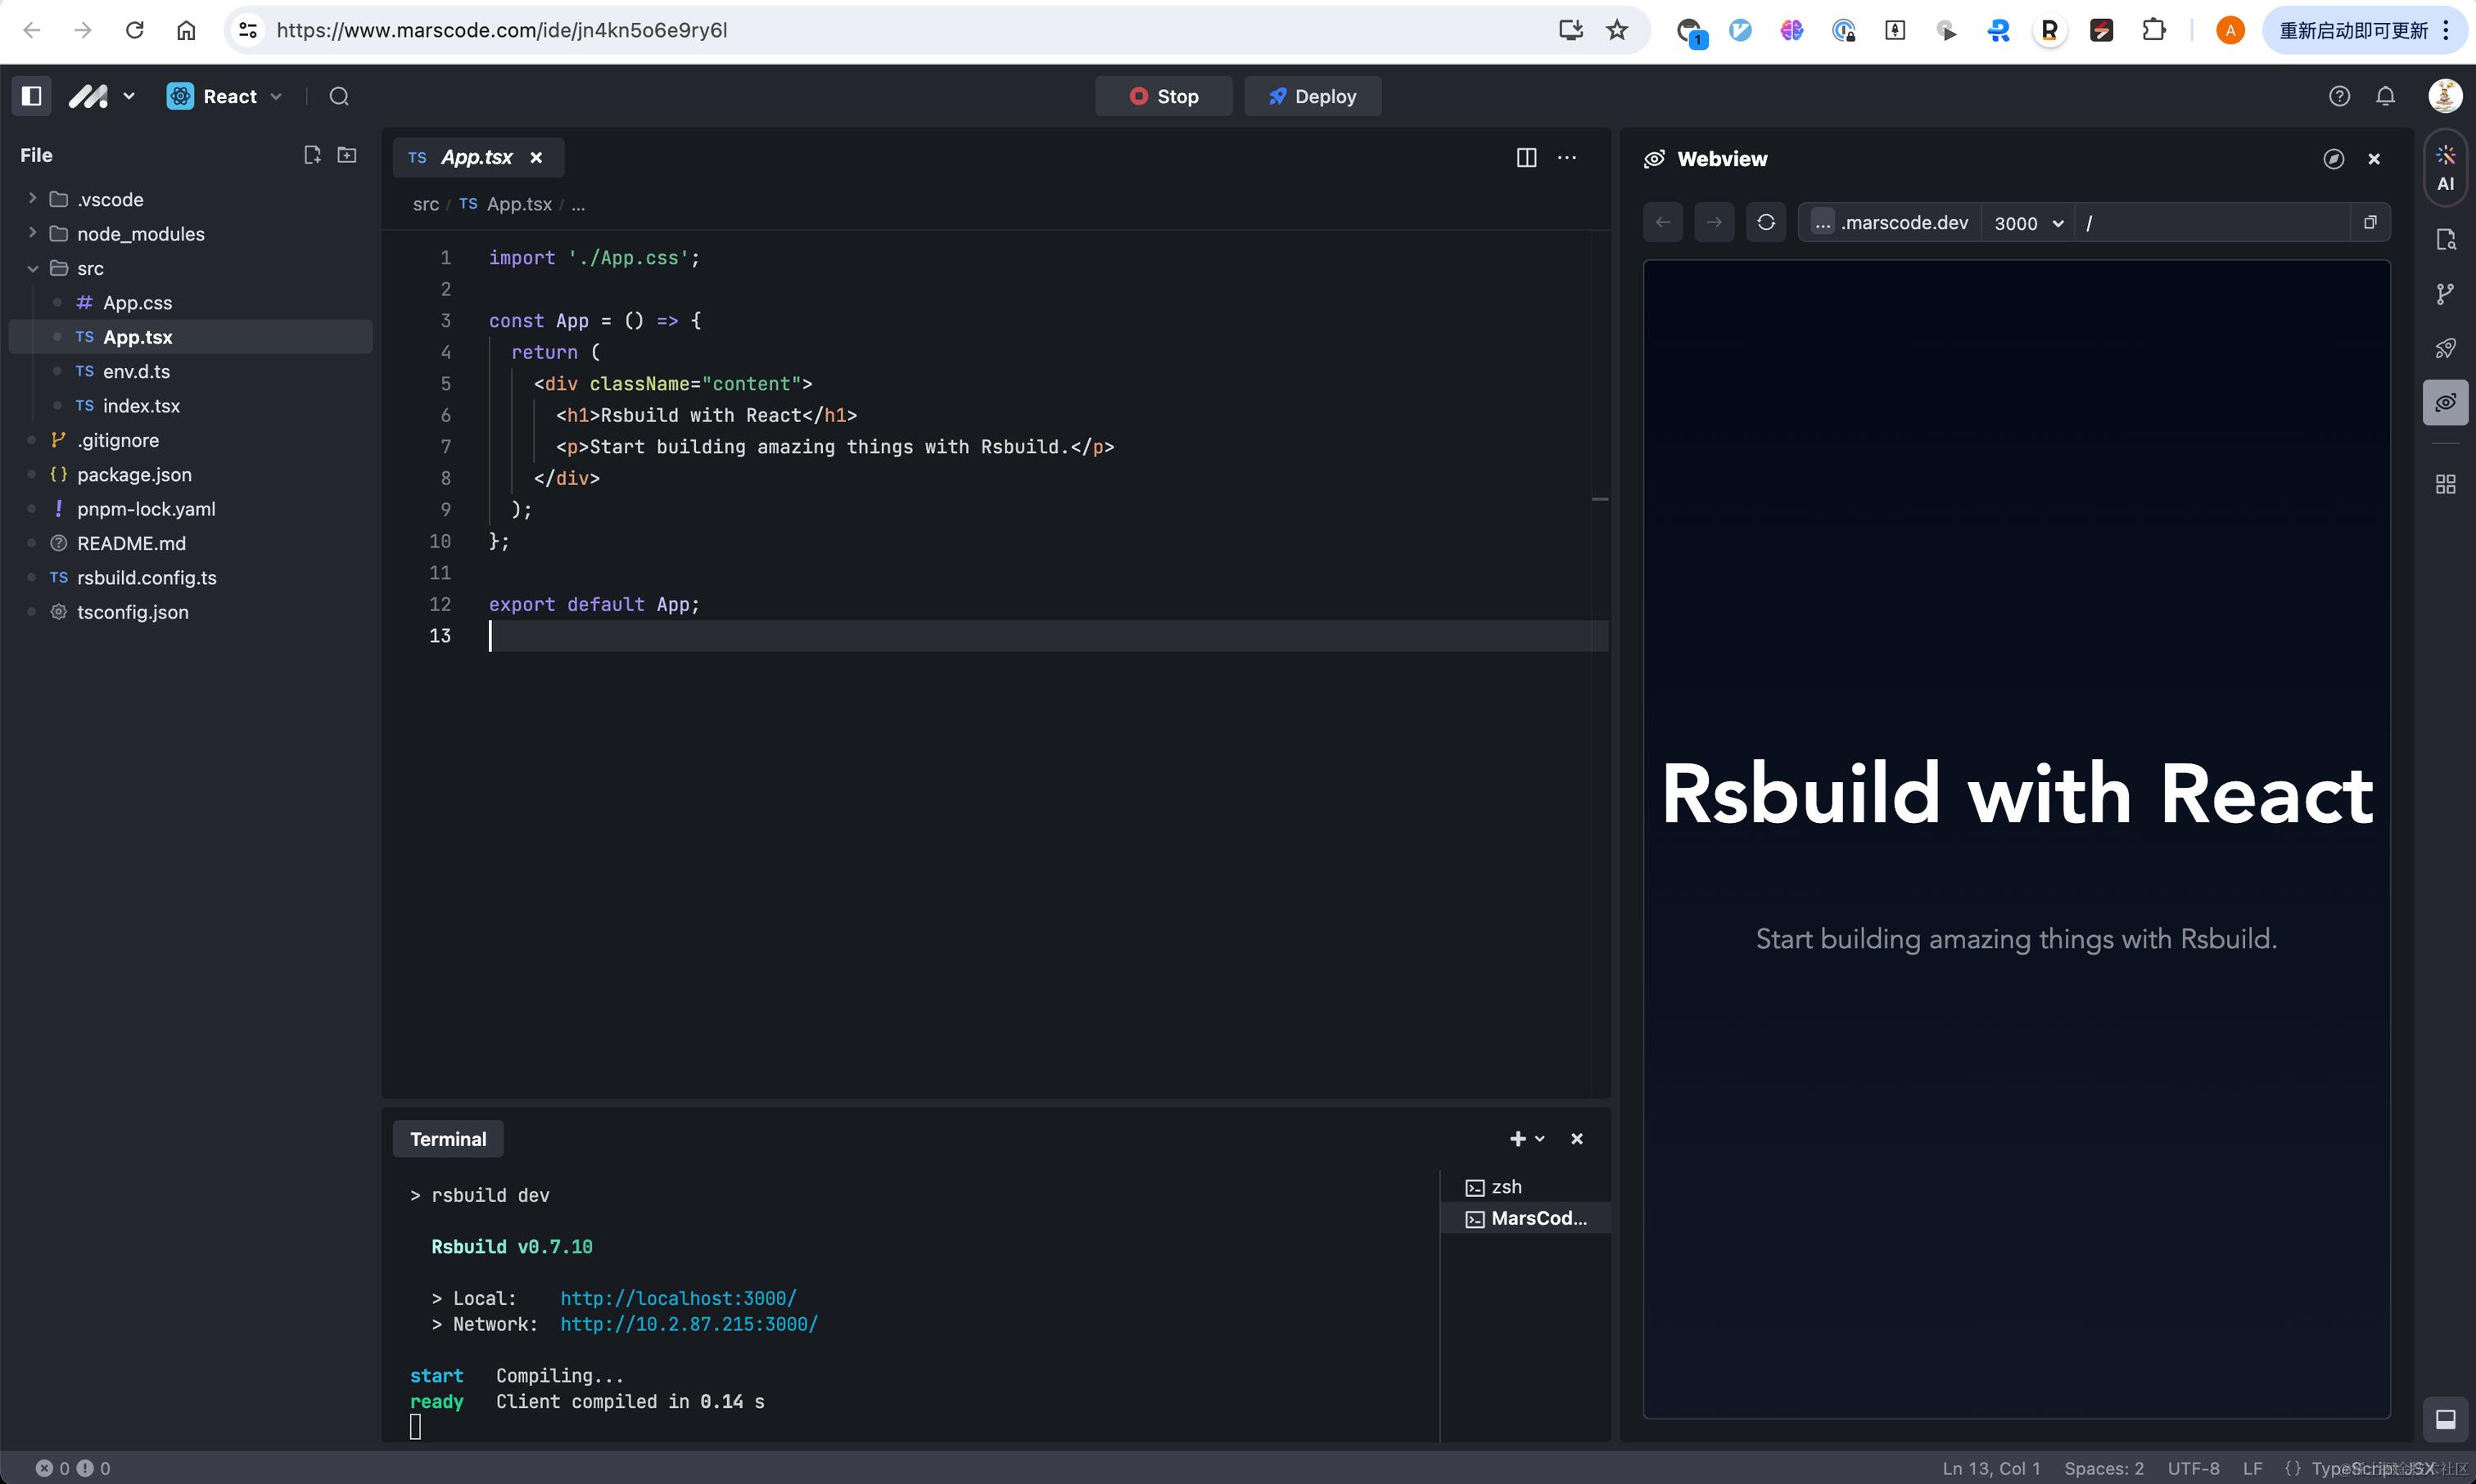Screen dimensions: 2476x1484
Task: Click the split editor icon
Action: [1526, 158]
